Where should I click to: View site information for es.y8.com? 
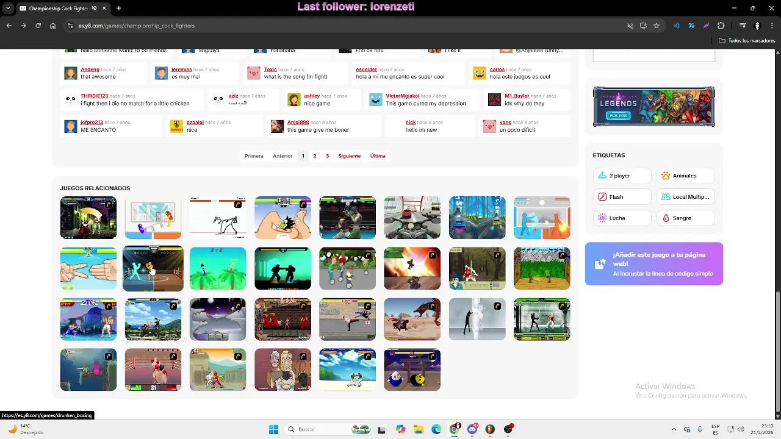point(71,26)
